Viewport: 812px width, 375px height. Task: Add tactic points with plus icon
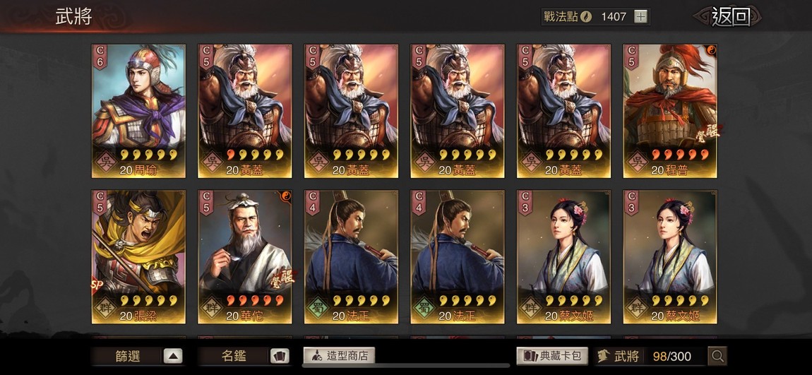click(640, 16)
